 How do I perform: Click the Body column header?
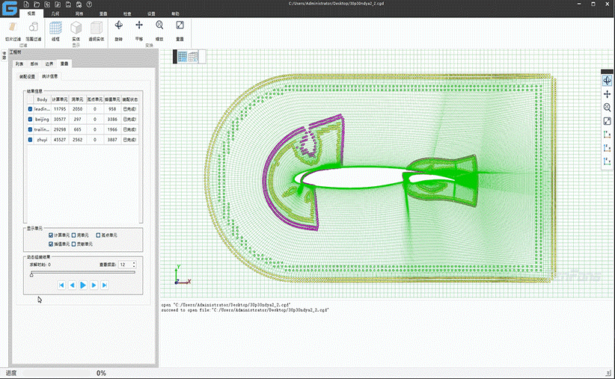[42, 99]
